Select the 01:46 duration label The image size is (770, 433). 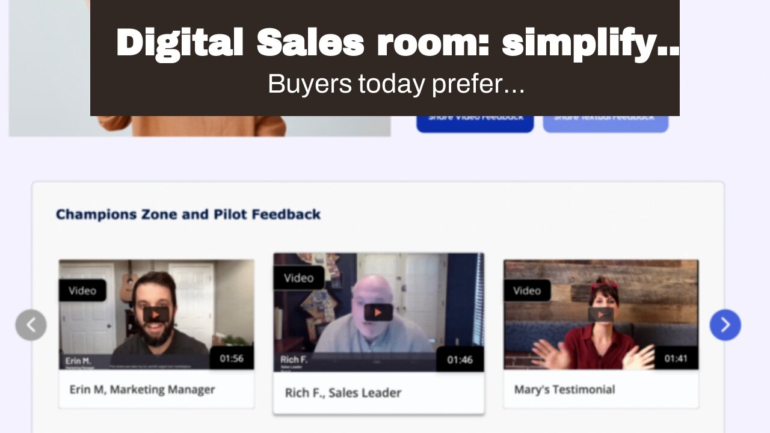point(460,360)
